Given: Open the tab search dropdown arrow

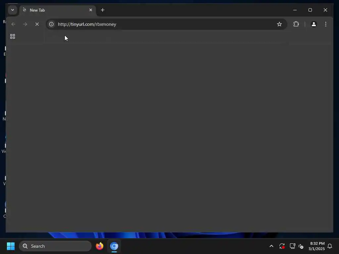Looking at the screenshot, I should (13, 10).
